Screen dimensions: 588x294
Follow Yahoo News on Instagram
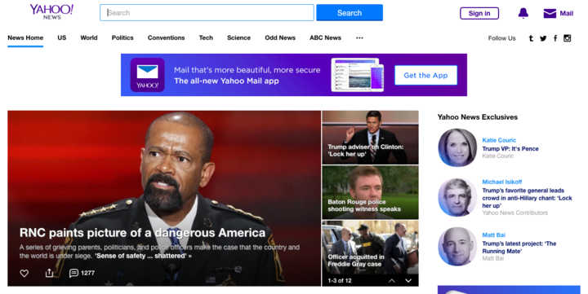567,37
